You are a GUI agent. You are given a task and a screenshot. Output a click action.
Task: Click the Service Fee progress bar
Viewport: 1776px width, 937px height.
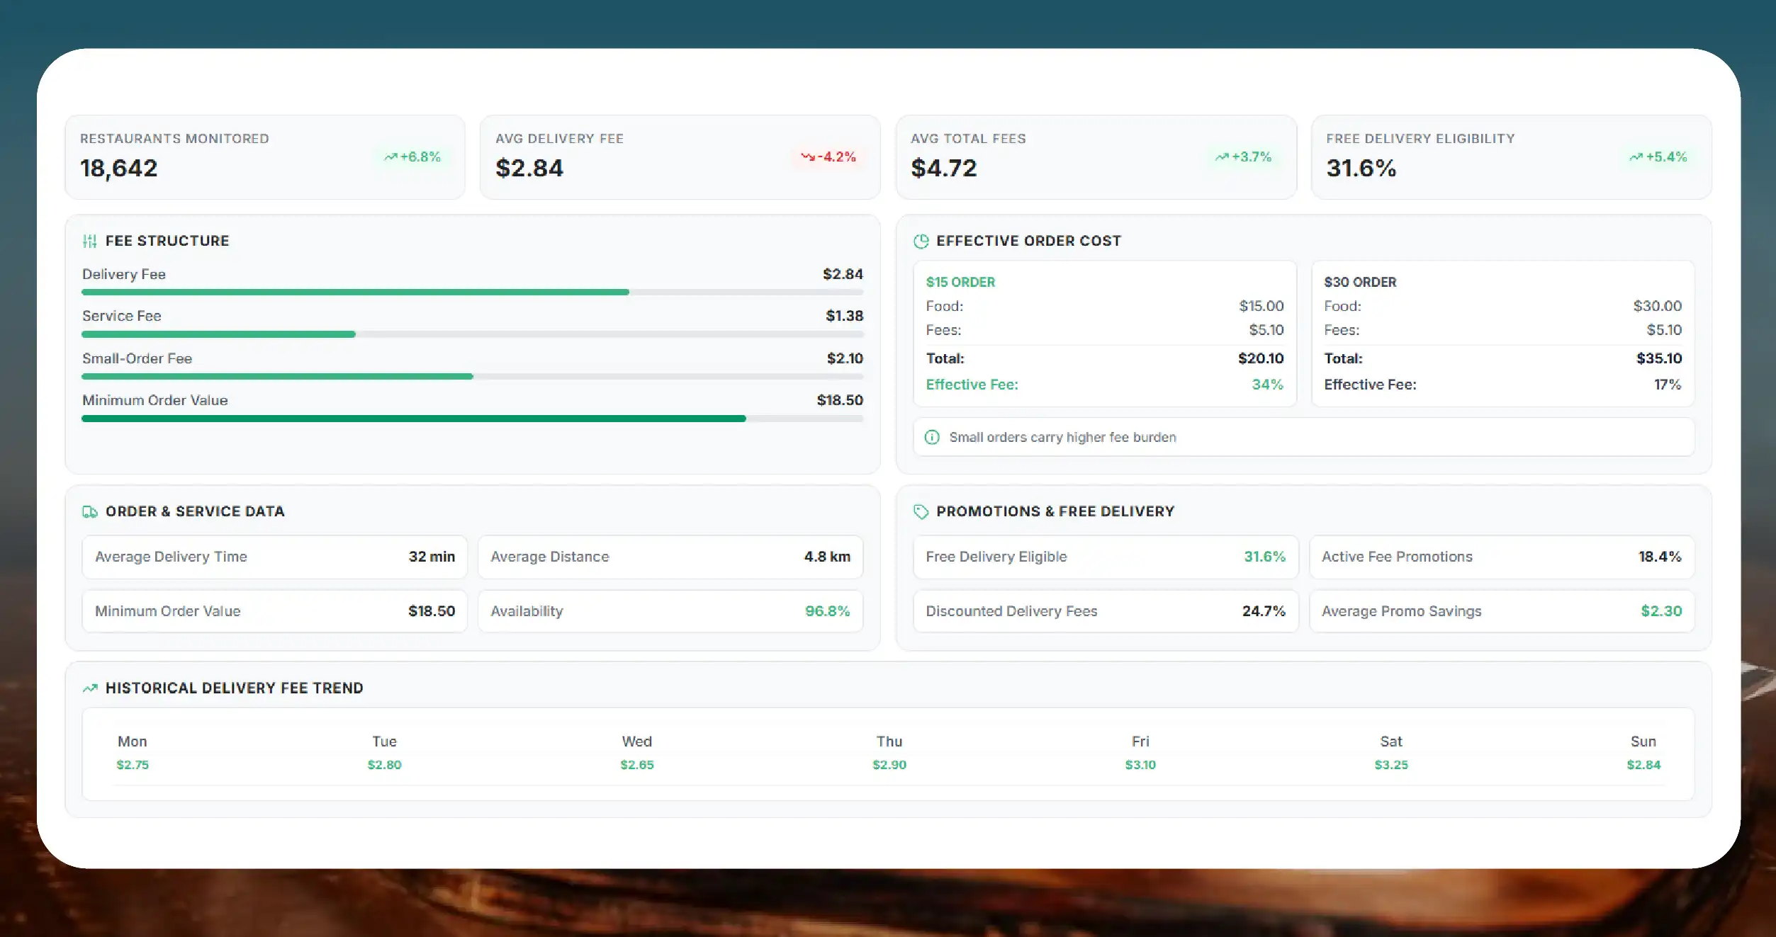[x=473, y=334]
